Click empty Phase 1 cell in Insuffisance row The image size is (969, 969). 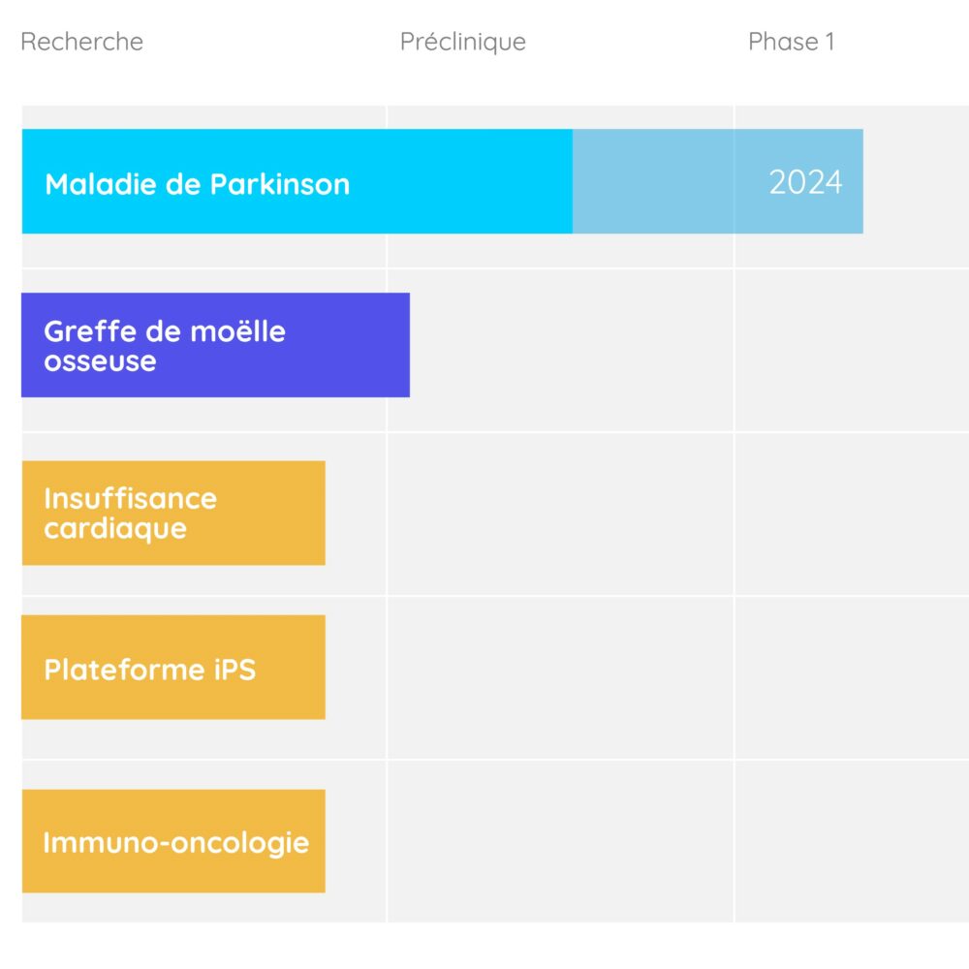[x=852, y=515]
